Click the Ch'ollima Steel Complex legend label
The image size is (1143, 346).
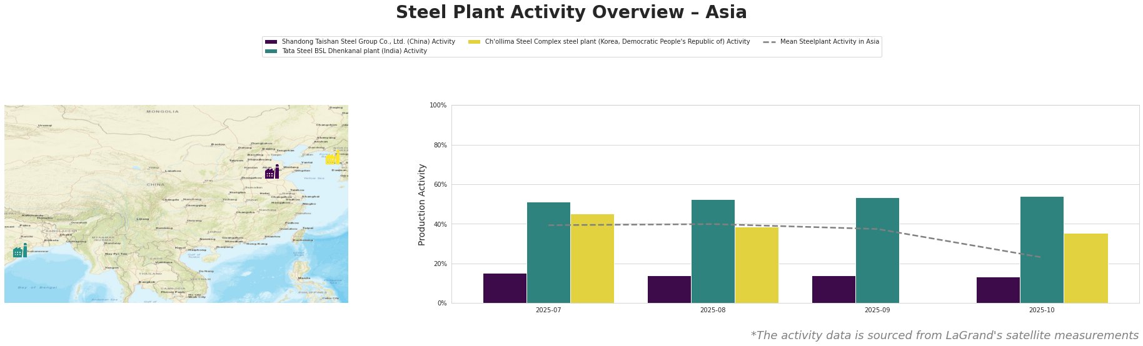click(617, 42)
